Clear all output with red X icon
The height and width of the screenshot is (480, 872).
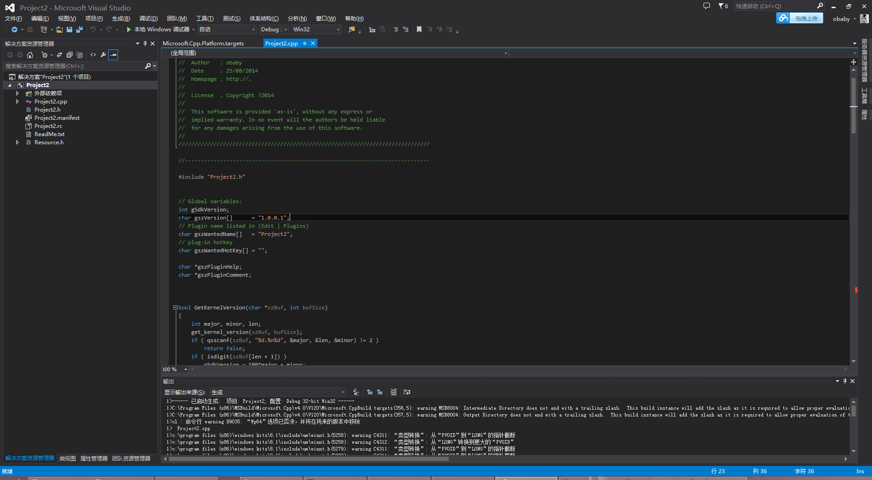click(x=393, y=392)
